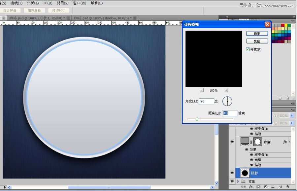This screenshot has width=297, height=191.
Task: Open the fill (填充) slider arrow
Action: (x=292, y=123)
